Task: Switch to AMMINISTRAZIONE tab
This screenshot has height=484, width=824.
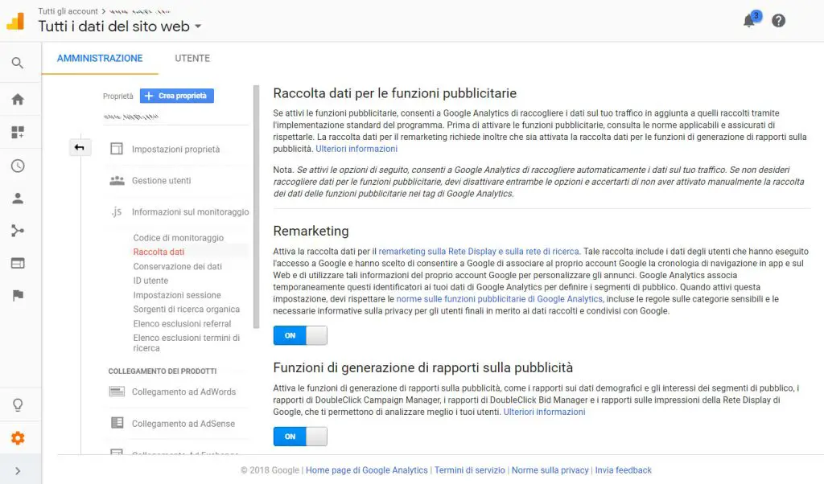Action: point(100,58)
